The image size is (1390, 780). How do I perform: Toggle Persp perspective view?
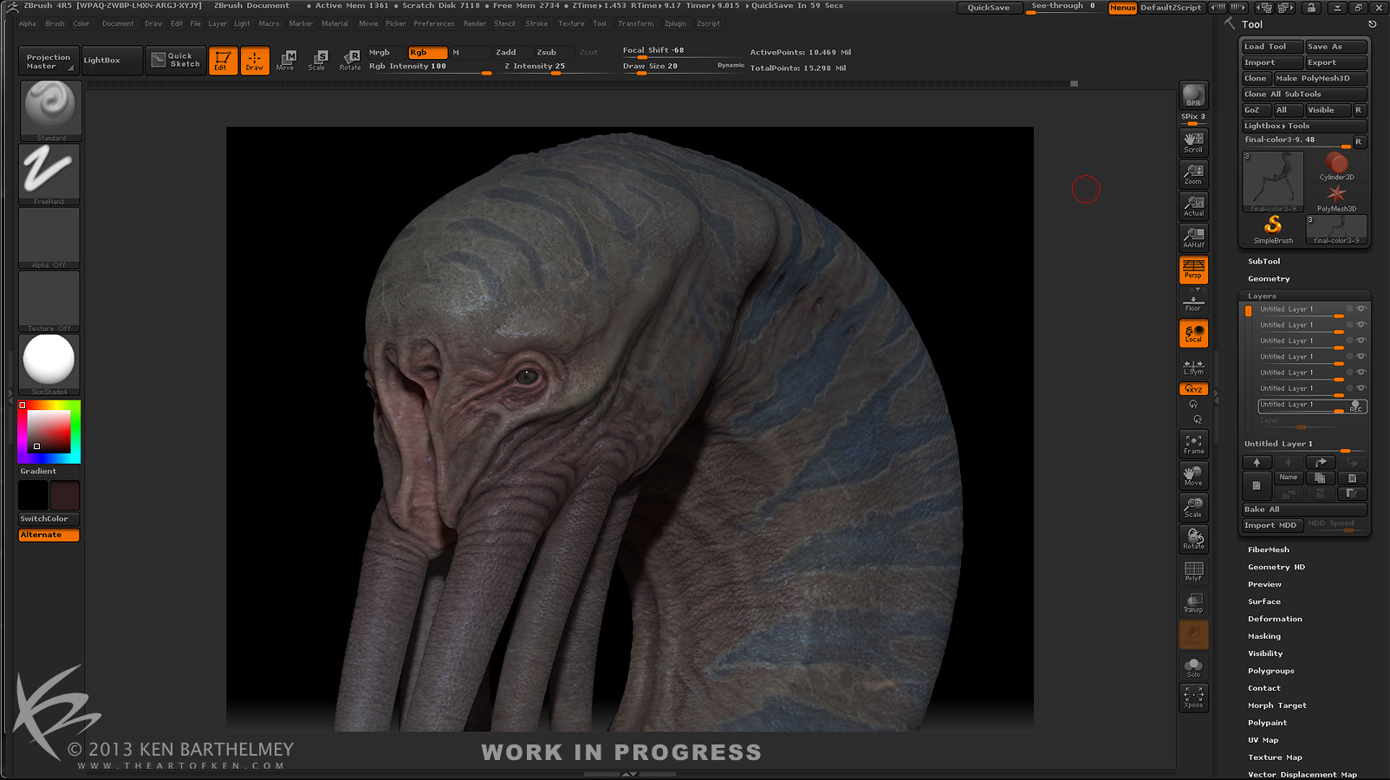pyautogui.click(x=1193, y=270)
